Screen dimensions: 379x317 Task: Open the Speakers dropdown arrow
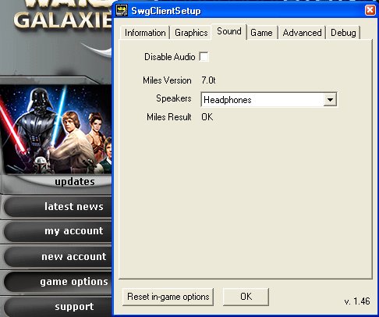coord(330,100)
